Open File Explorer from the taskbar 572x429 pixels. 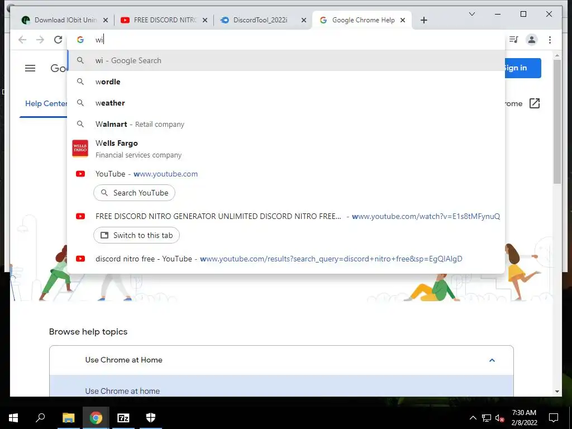(x=68, y=418)
